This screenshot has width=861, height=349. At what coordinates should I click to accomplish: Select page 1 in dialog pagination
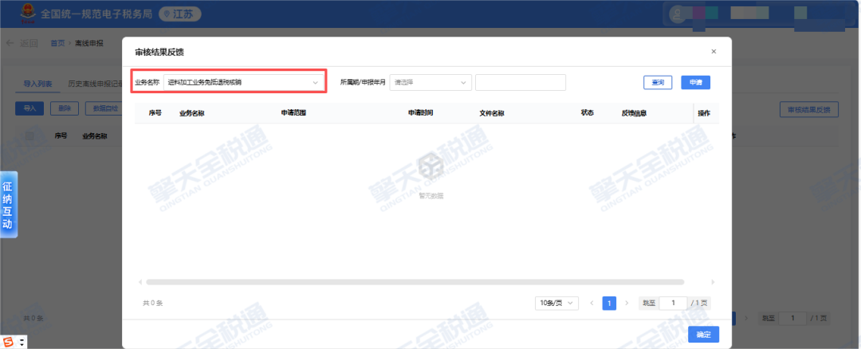[x=609, y=303]
